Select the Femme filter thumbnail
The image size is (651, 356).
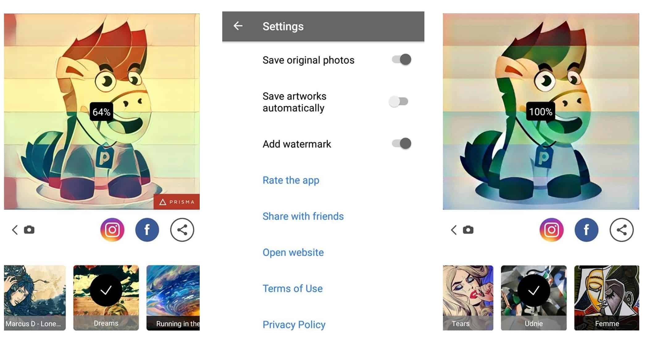[x=607, y=297]
